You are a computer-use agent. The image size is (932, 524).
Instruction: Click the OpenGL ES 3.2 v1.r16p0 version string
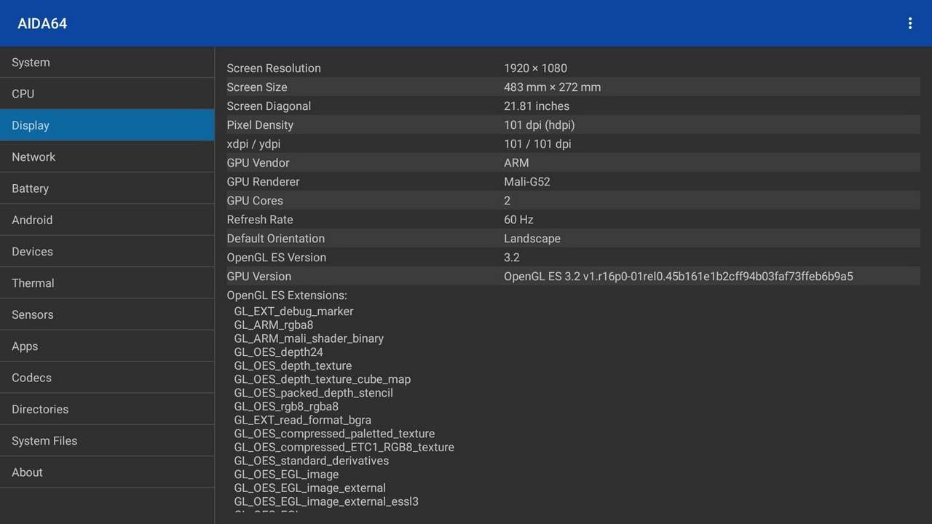(679, 277)
